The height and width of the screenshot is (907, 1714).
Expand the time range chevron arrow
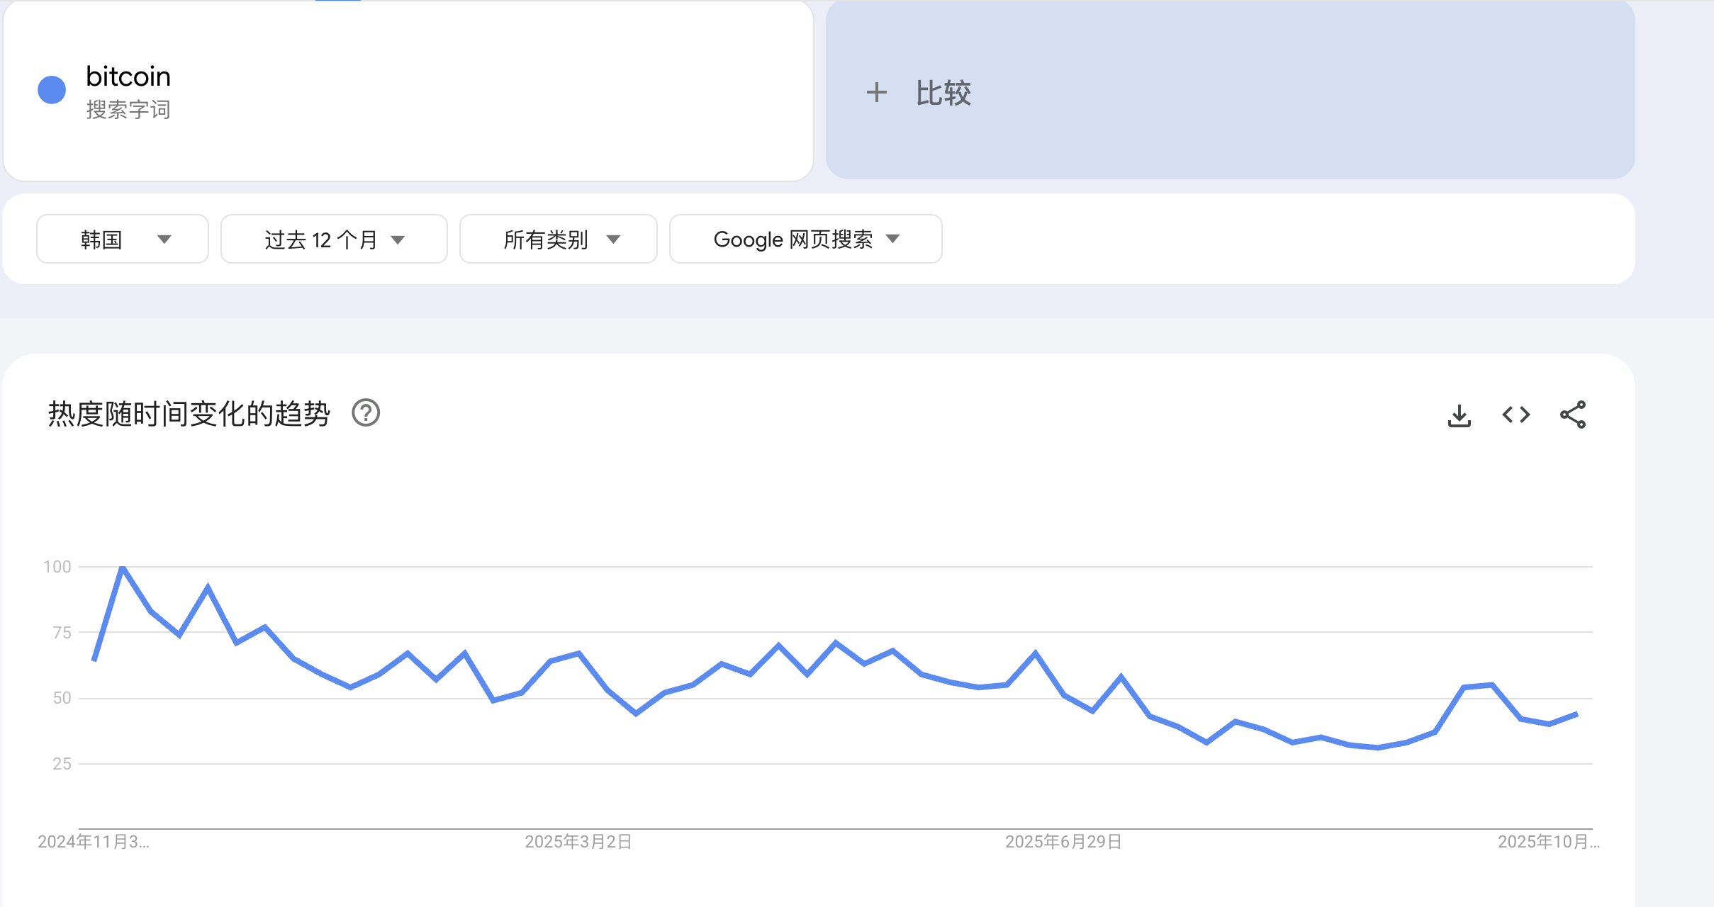(x=398, y=240)
